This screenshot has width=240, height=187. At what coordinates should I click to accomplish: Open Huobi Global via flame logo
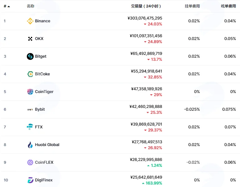click(30, 145)
